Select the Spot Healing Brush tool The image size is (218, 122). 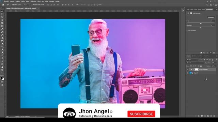(2, 32)
